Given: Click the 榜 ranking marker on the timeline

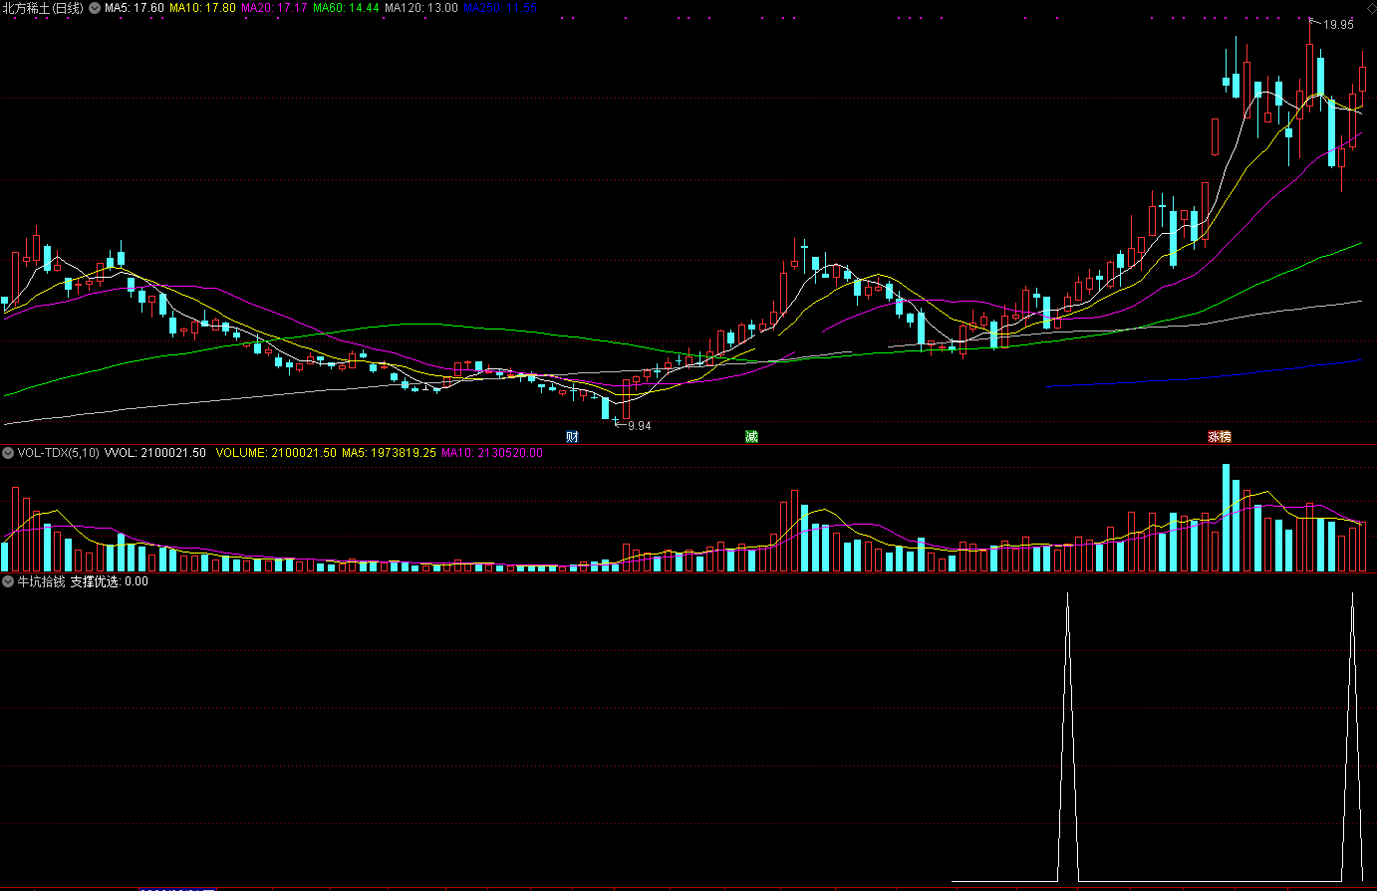Looking at the screenshot, I should (1226, 437).
